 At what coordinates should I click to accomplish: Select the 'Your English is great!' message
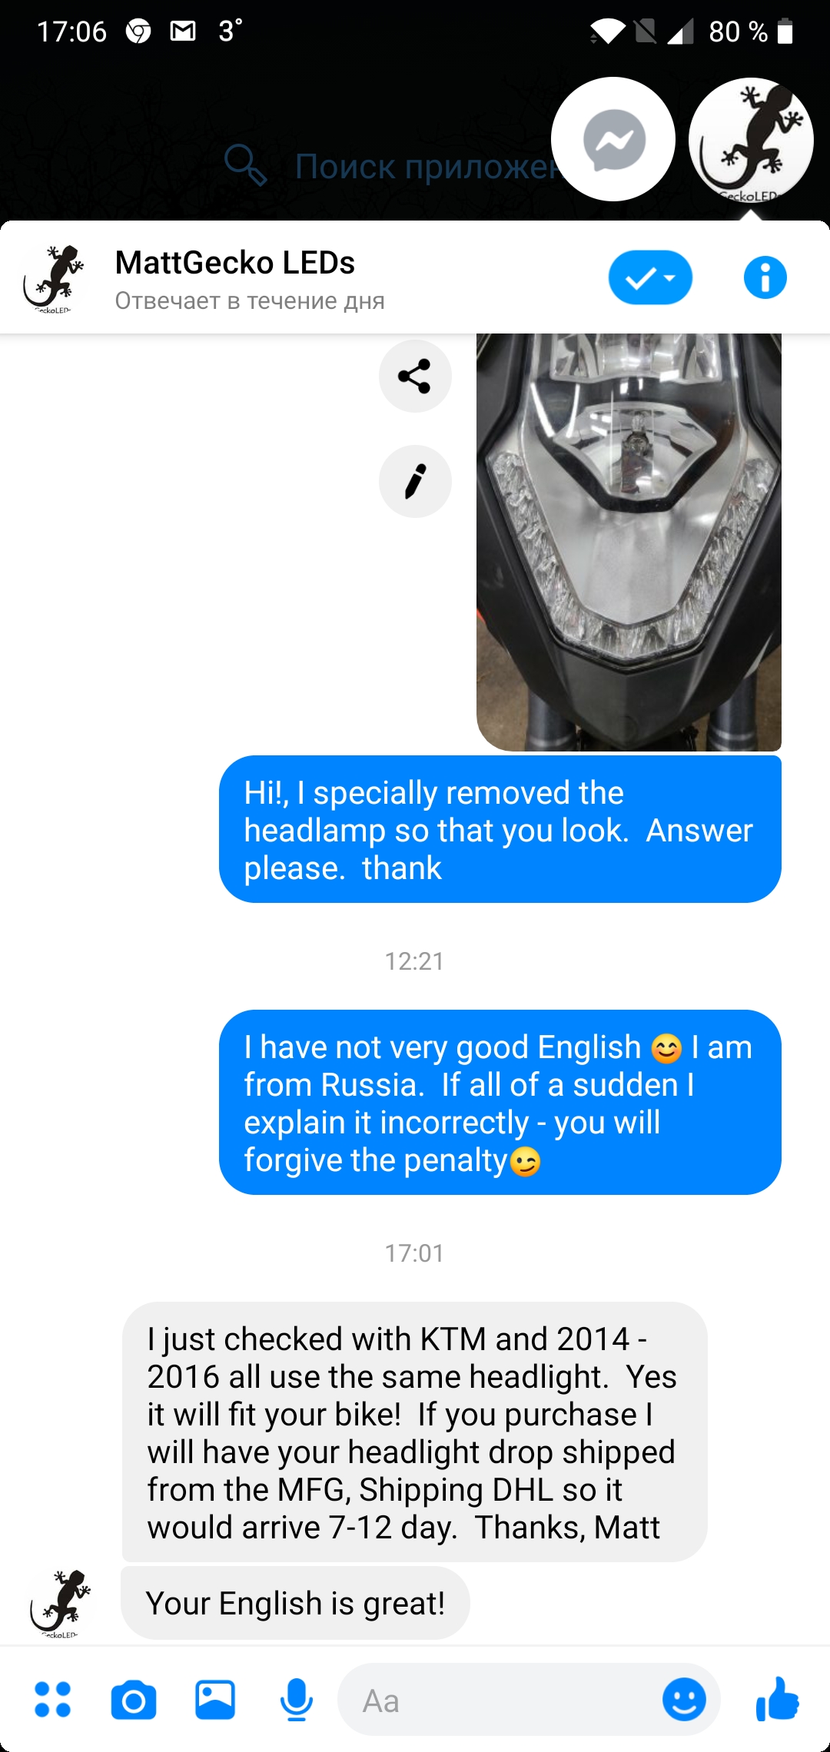point(295,1603)
